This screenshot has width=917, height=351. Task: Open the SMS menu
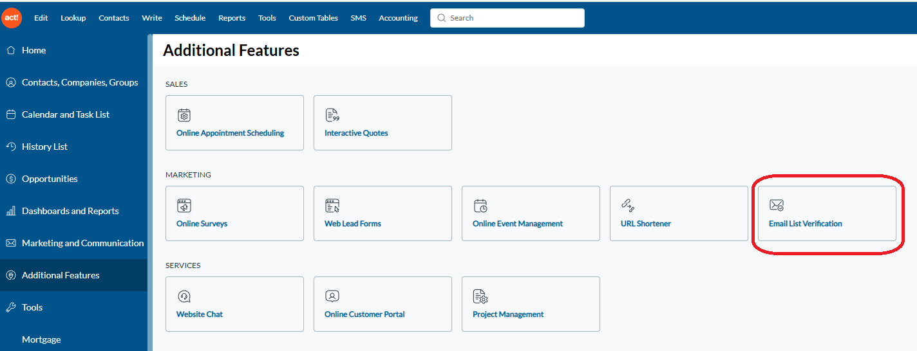point(359,18)
